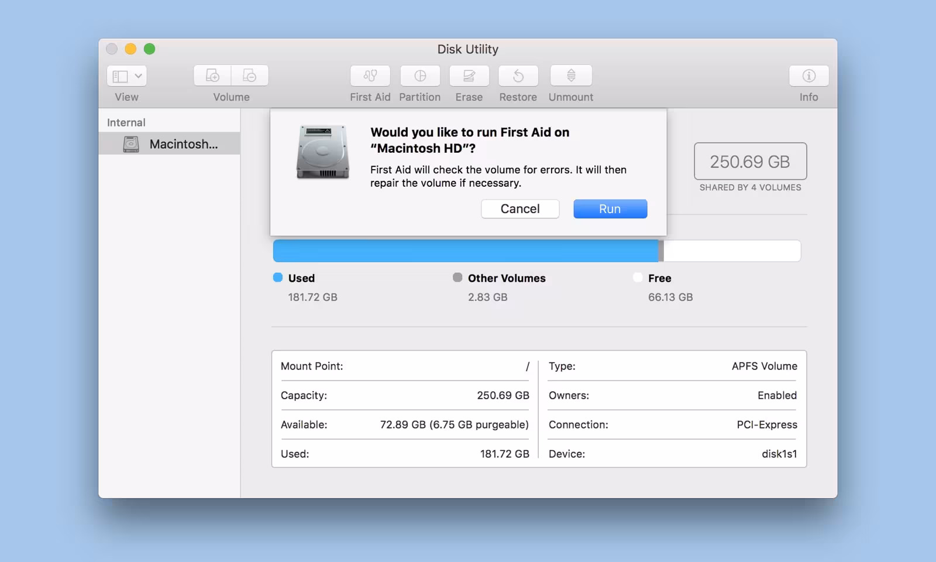This screenshot has height=562, width=936.
Task: Cancel the First Aid dialog
Action: pyautogui.click(x=520, y=209)
